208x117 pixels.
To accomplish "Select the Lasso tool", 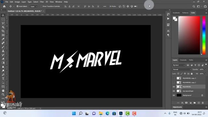I will (x=3, y=23).
